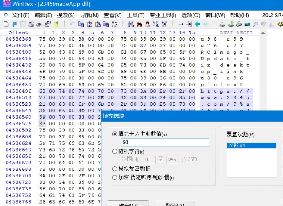Viewport: 283px width, 206px height.
Task: Click the 101/010 modify data icon
Action: (x=114, y=24)
